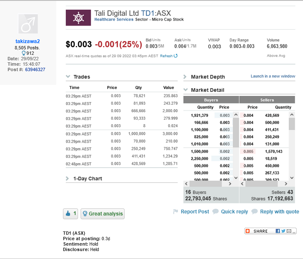Screen dimensions: 303x259
Task: Click the Tali Digital company logo
Action: pyautogui.click(x=78, y=18)
